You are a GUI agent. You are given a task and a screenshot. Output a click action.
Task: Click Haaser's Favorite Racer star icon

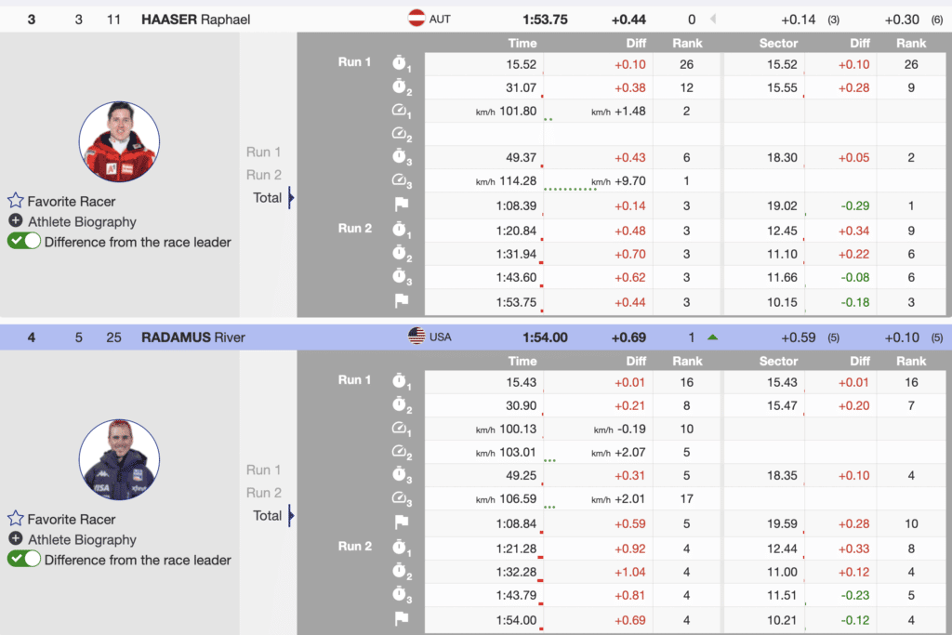(x=16, y=201)
